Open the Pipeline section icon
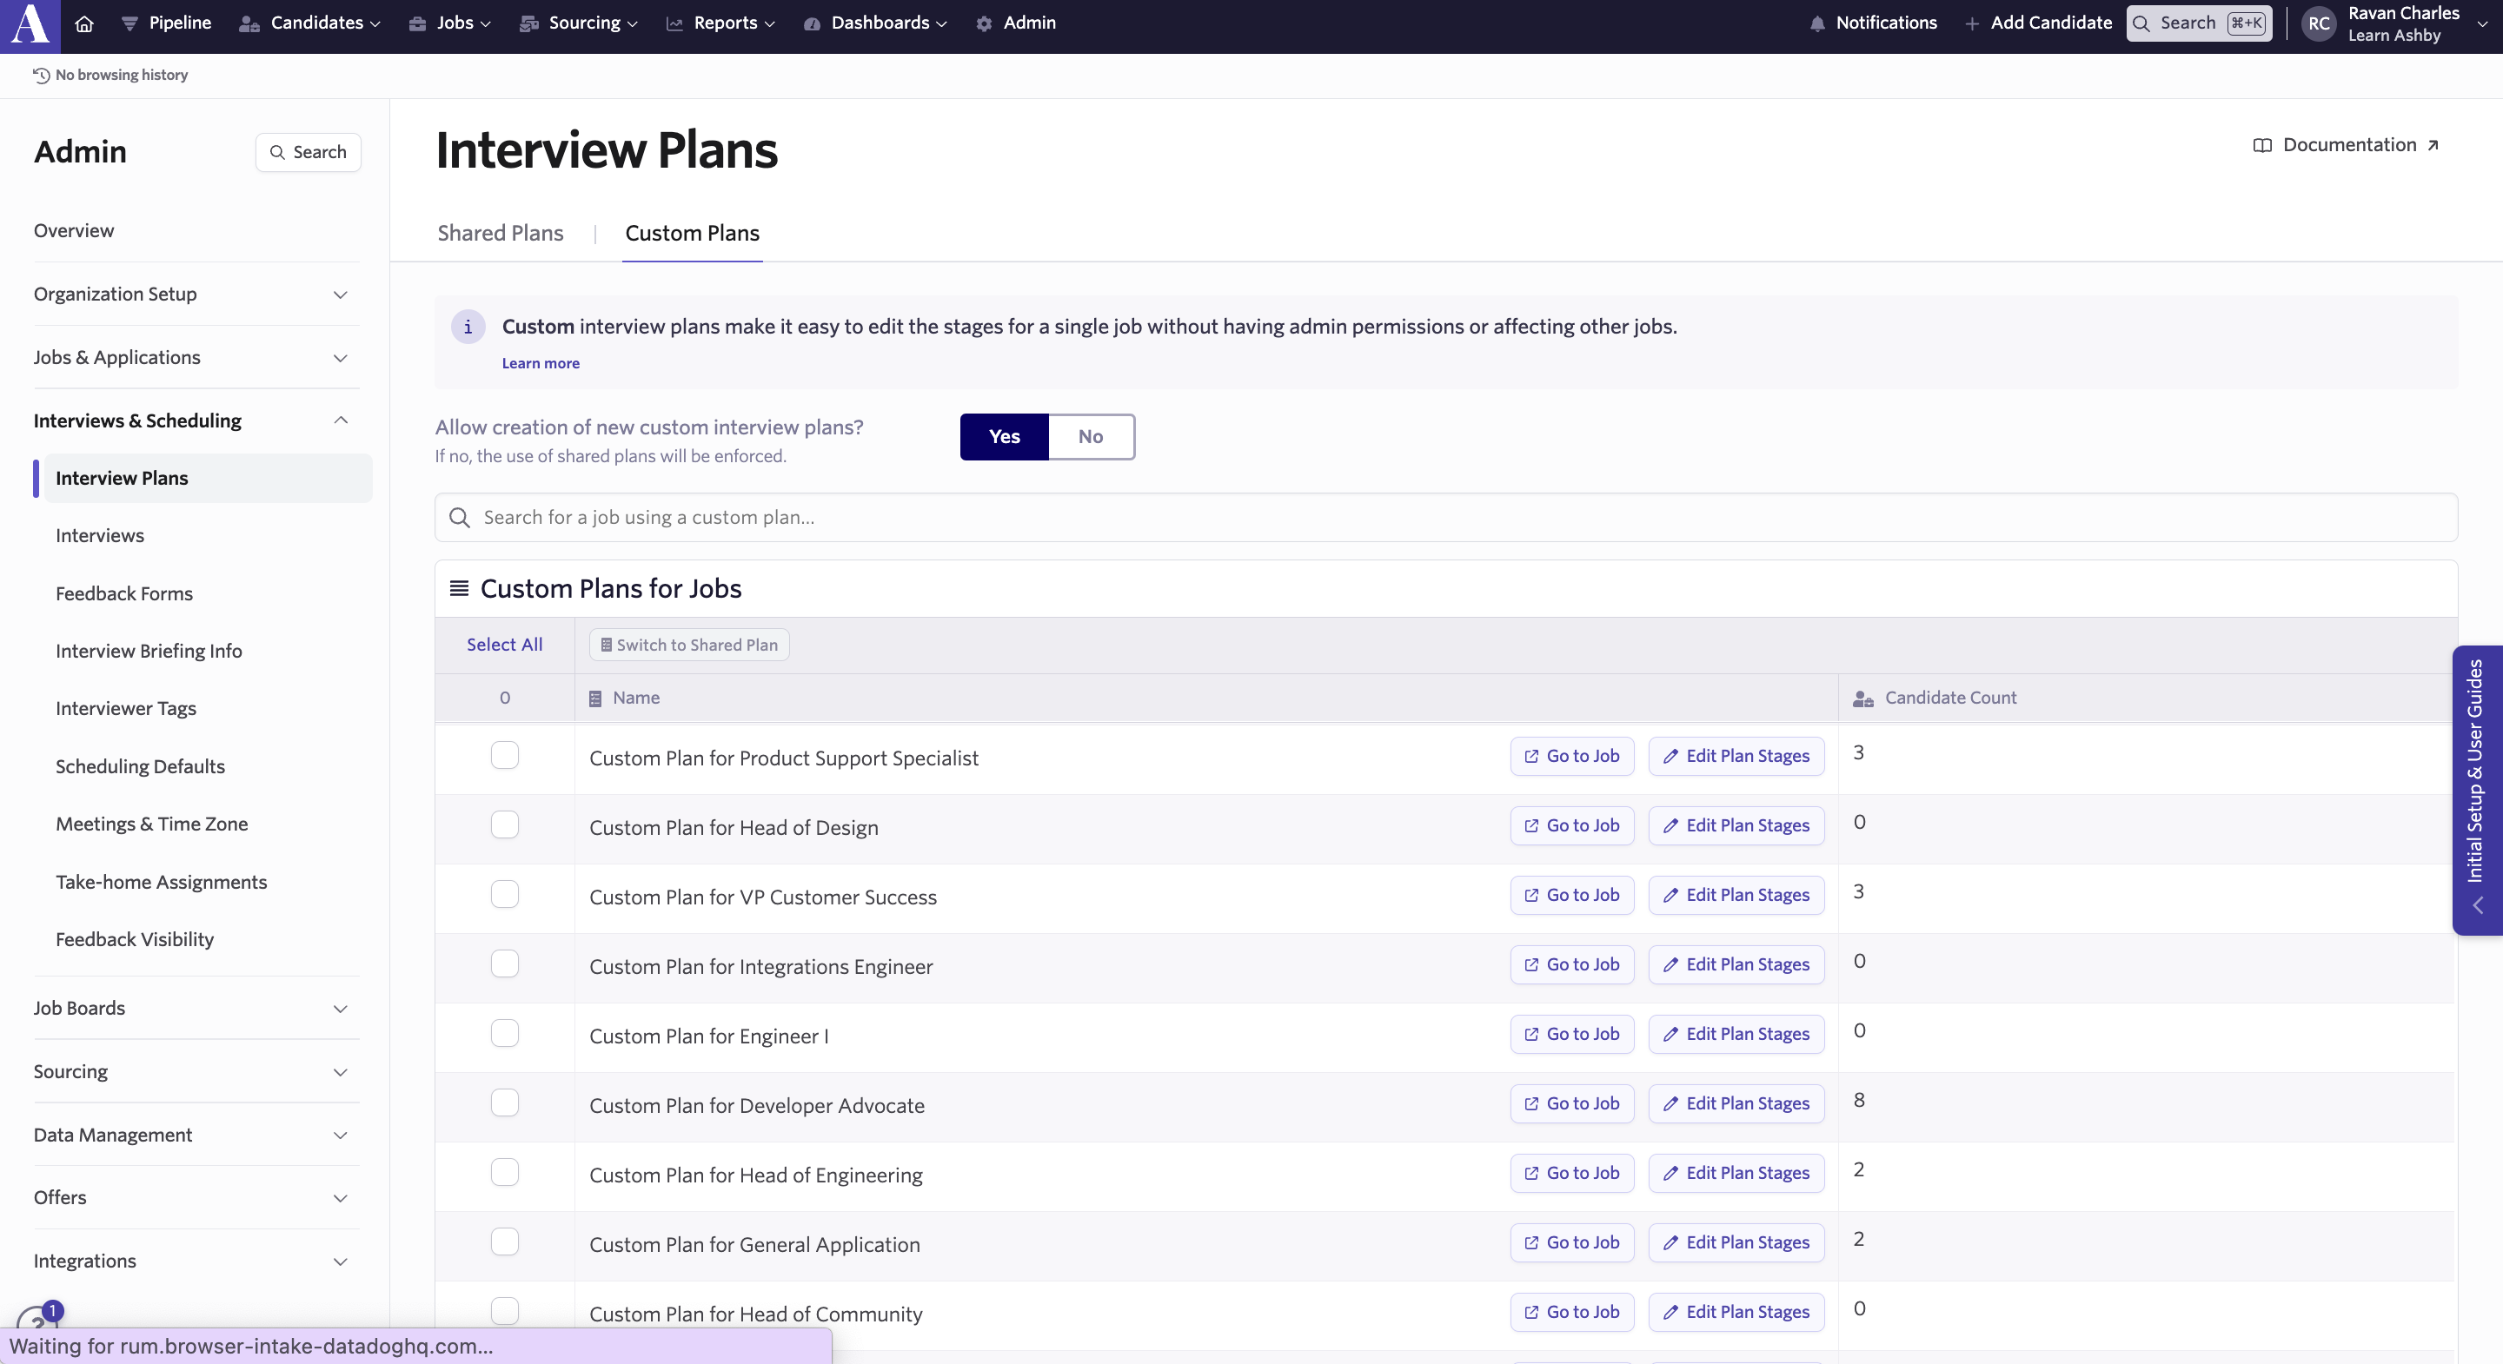Viewport: 2503px width, 1364px height. (131, 23)
